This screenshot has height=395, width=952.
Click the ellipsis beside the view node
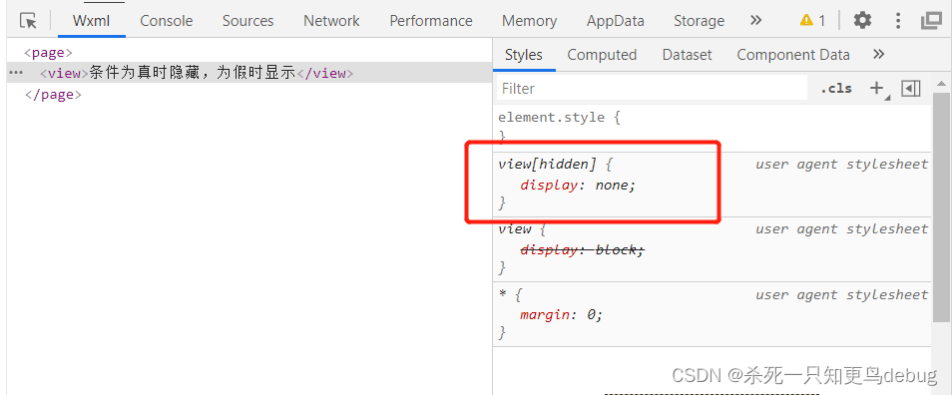tap(16, 72)
